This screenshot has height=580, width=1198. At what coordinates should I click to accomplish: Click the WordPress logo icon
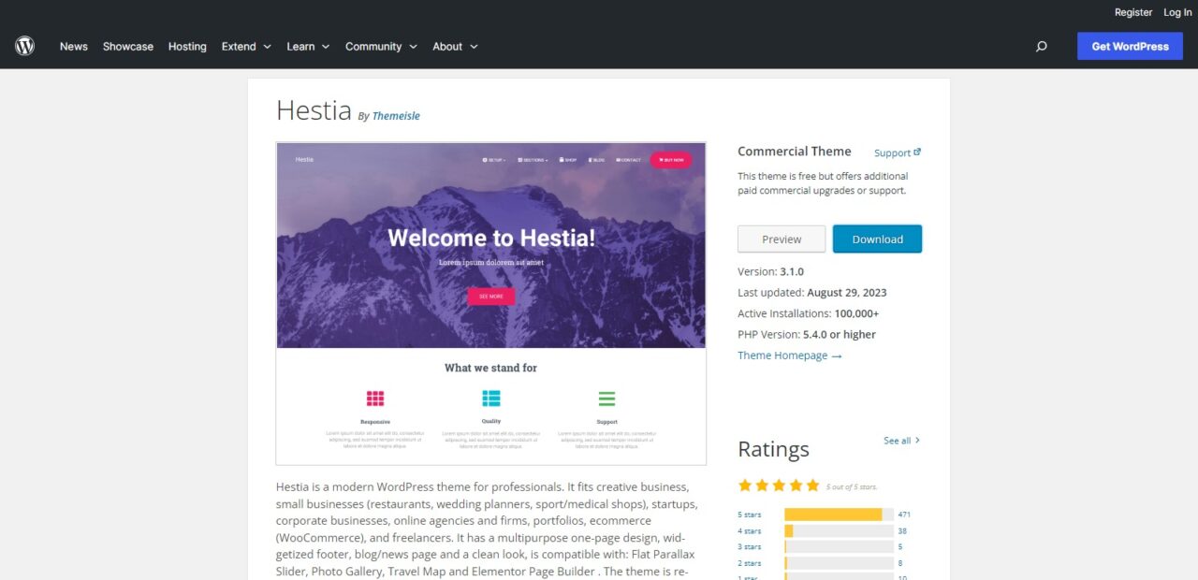pyautogui.click(x=24, y=46)
